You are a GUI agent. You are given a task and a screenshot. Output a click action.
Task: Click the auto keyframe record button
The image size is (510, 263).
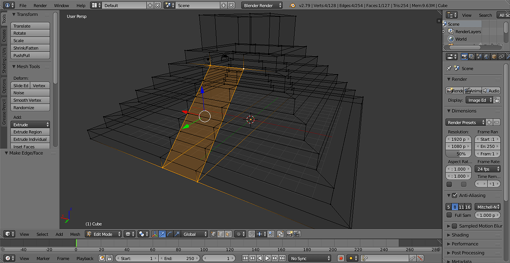(341, 258)
